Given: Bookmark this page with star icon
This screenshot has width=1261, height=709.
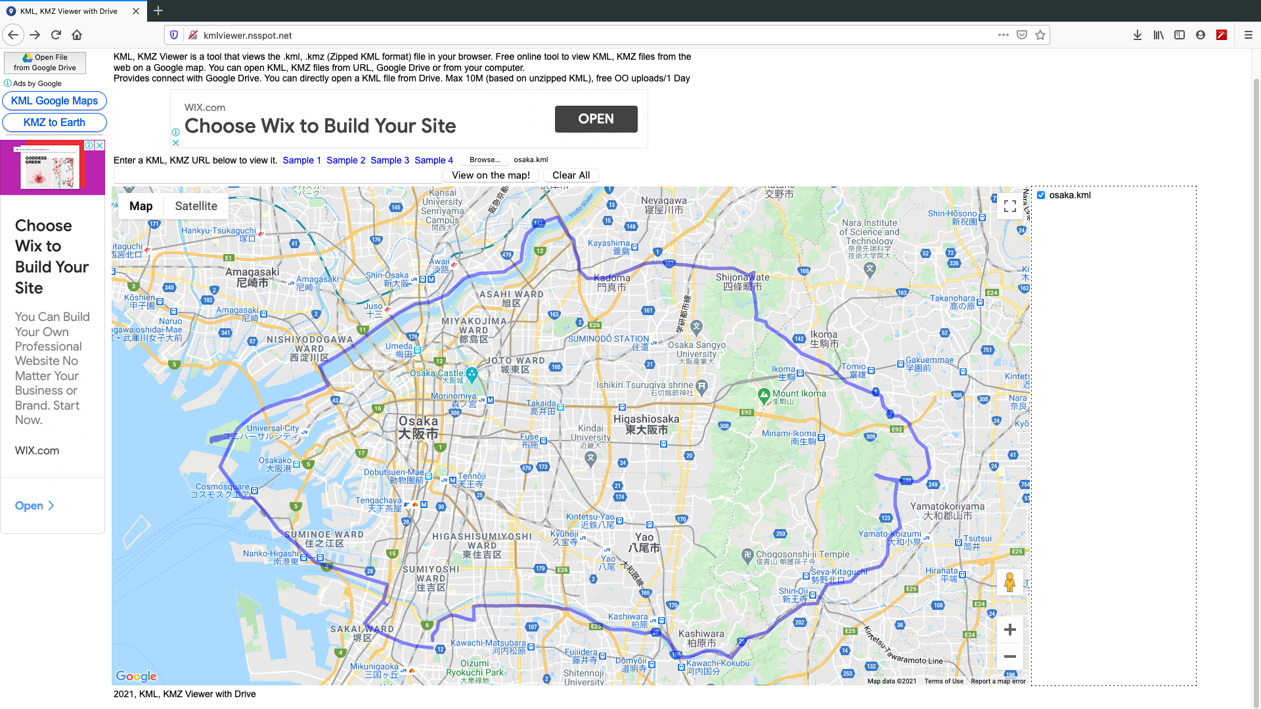Looking at the screenshot, I should 1040,35.
